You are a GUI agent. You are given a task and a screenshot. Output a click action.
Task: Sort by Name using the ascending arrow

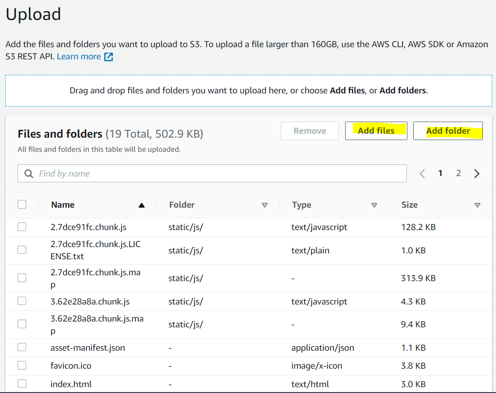click(141, 205)
